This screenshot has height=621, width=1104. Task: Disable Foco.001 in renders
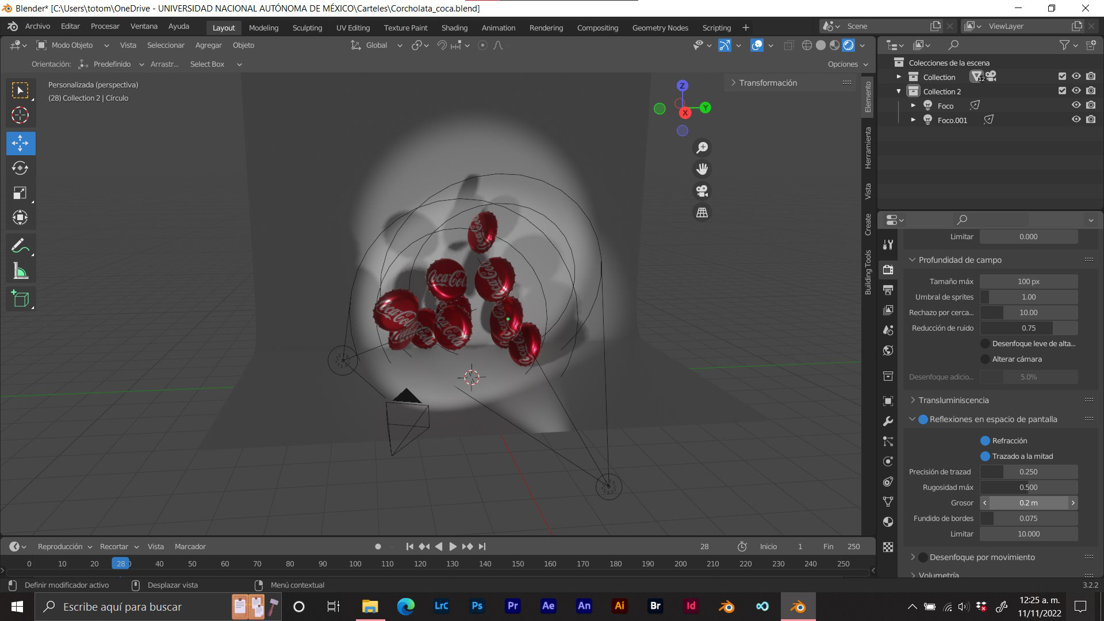[x=1091, y=120]
